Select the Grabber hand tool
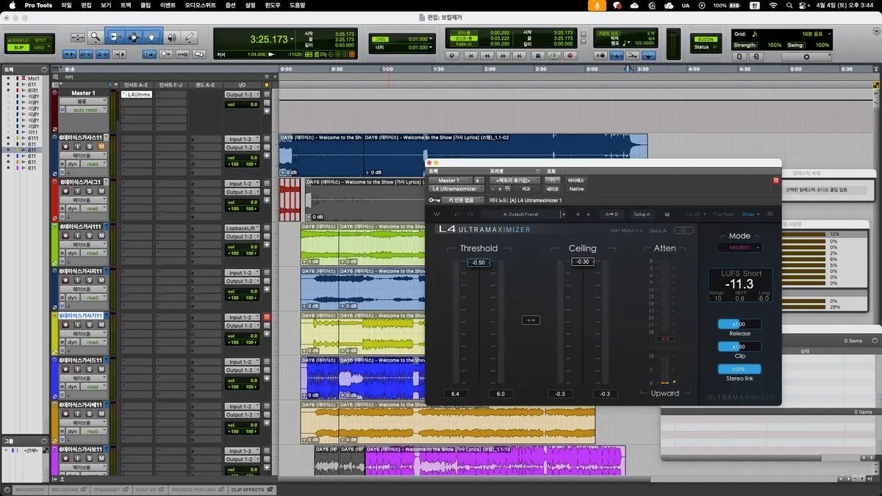This screenshot has width=882, height=496. pyautogui.click(x=152, y=37)
